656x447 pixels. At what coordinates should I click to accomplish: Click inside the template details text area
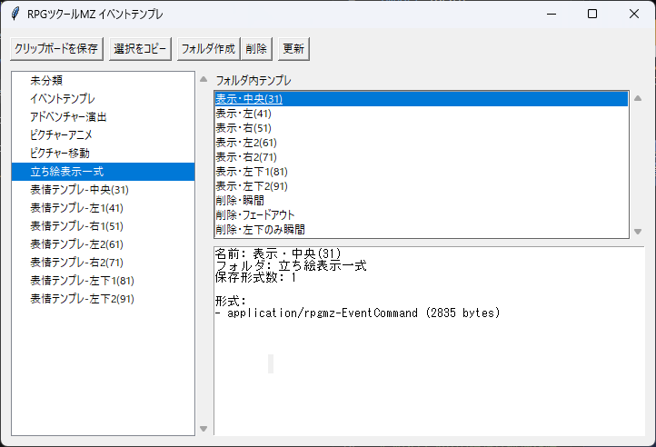tap(429, 341)
